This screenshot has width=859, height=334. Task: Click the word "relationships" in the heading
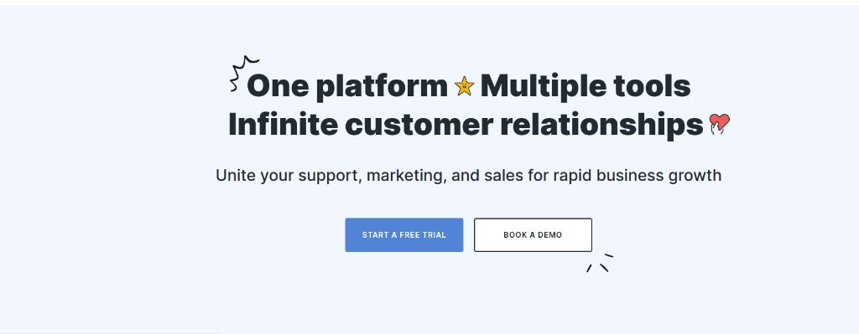click(601, 126)
